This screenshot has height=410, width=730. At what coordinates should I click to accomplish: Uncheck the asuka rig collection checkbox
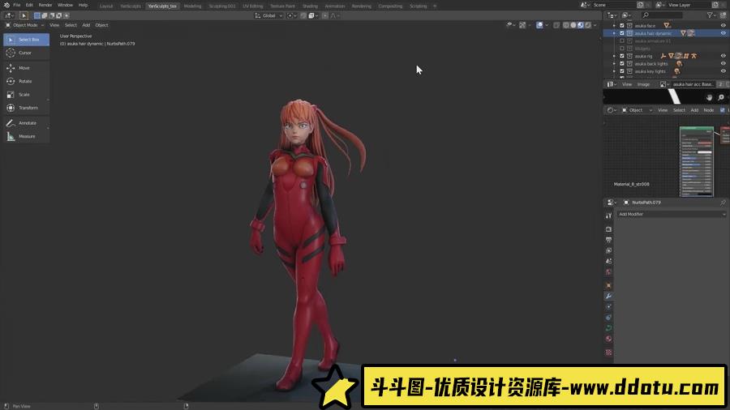[622, 56]
